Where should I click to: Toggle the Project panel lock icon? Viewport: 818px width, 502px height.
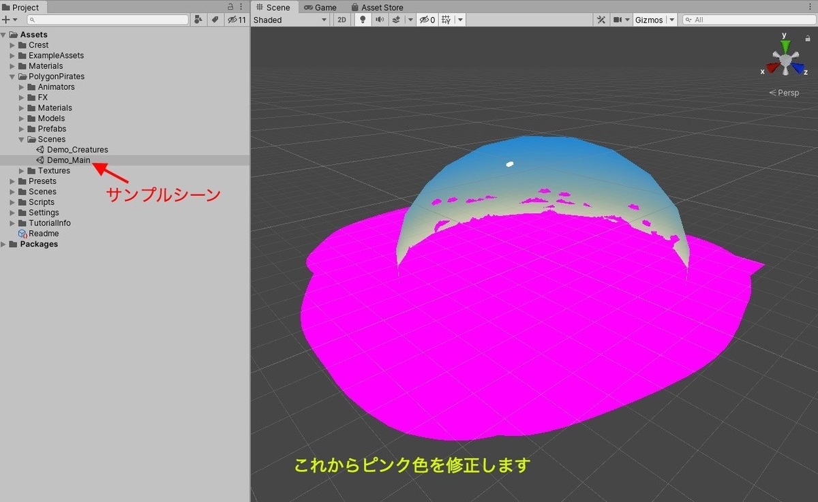coord(230,7)
